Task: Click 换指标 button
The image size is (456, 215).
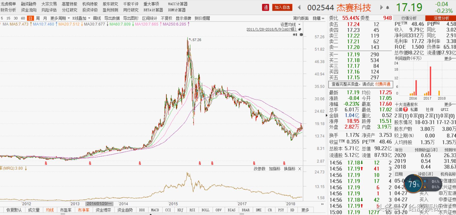Action: (x=290, y=169)
